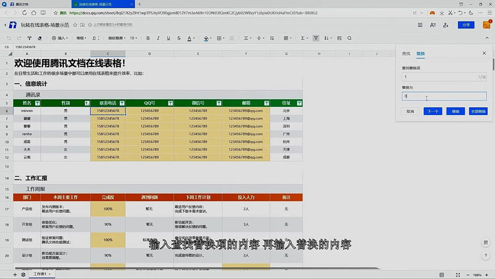The width and height of the screenshot is (495, 279).
Task: Open the 插入 insert dropdown
Action: (x=60, y=38)
